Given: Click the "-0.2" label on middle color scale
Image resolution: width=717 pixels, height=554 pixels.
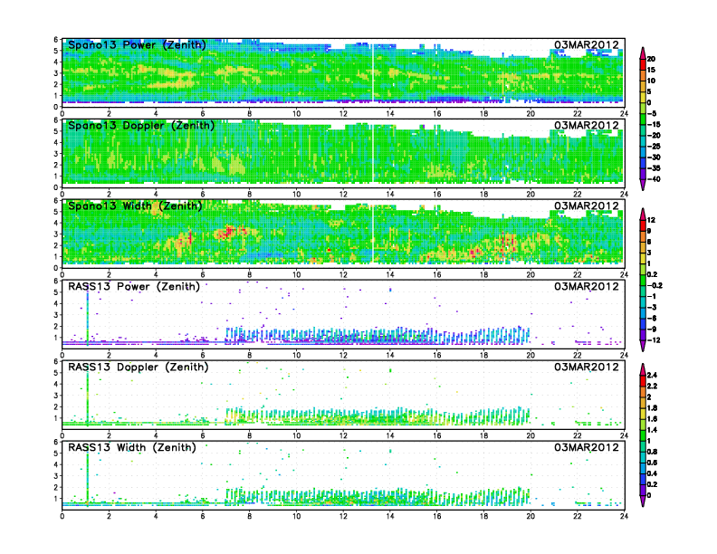Looking at the screenshot, I should (x=655, y=285).
